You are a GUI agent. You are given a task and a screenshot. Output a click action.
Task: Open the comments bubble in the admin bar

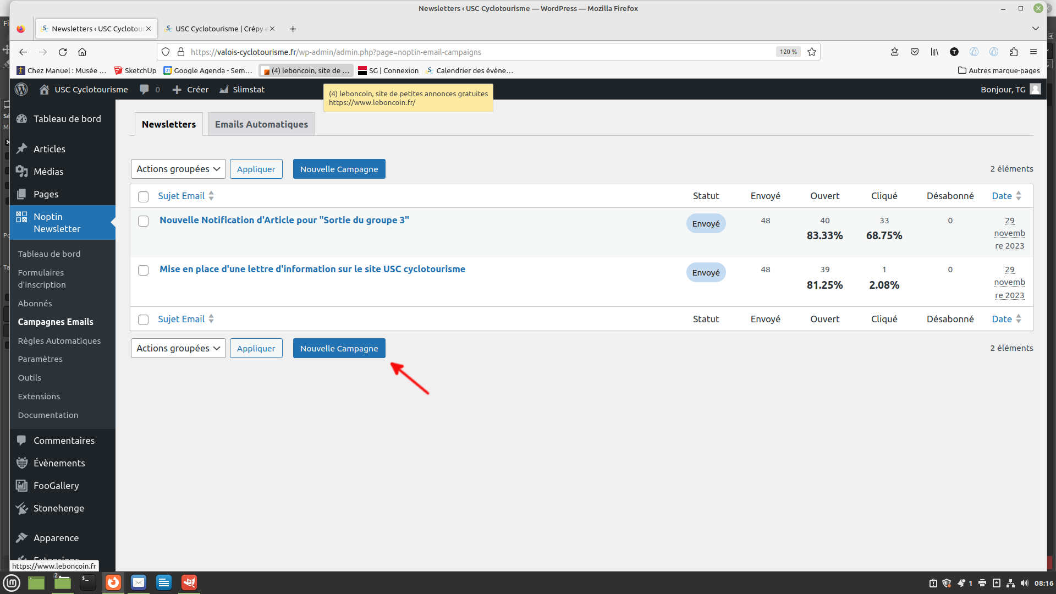(150, 89)
